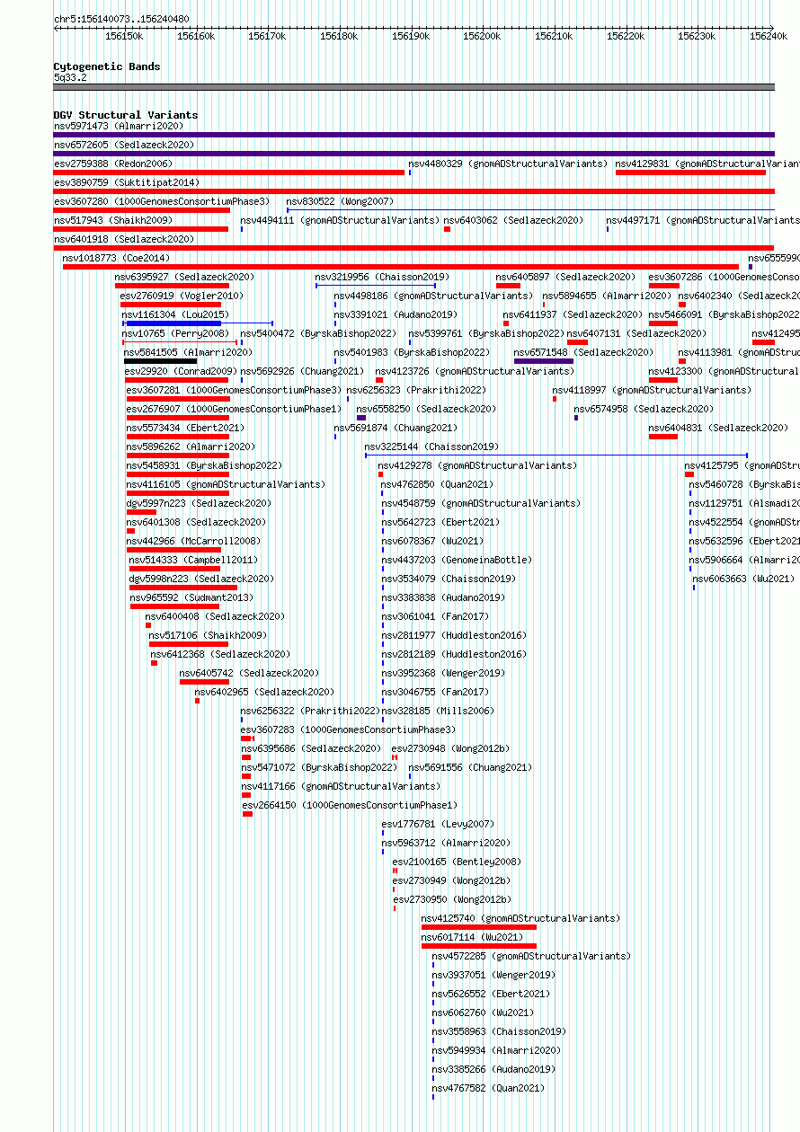Open variant nsv442966 (McCarroll2008)
This screenshot has height=1132, width=800.
[193, 541]
